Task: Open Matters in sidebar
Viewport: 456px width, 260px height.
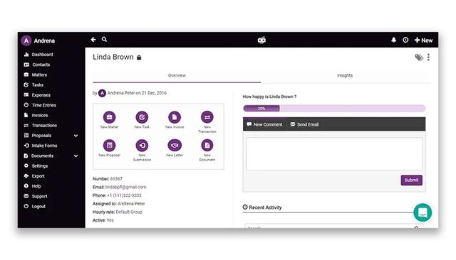Action: [x=39, y=75]
